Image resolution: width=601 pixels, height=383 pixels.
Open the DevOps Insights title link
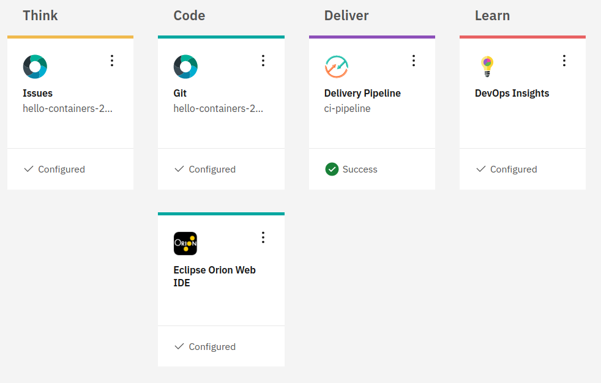pos(512,94)
